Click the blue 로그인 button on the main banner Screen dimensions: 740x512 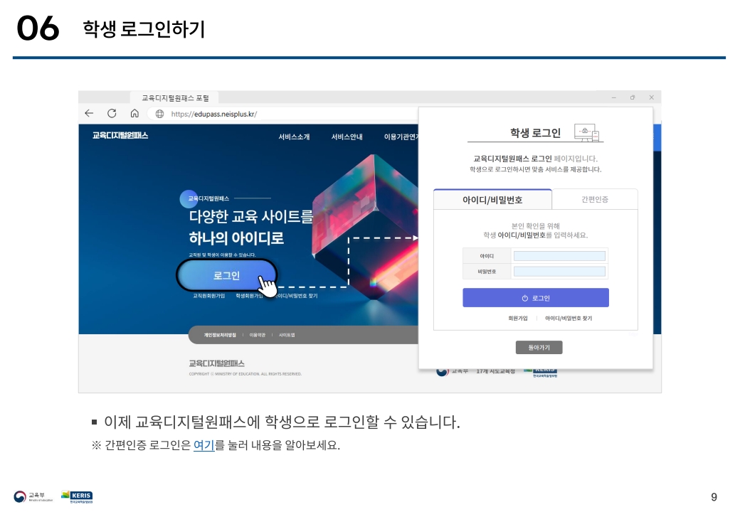(x=226, y=275)
